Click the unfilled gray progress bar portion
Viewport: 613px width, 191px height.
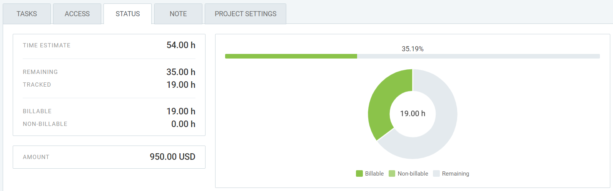(478, 56)
